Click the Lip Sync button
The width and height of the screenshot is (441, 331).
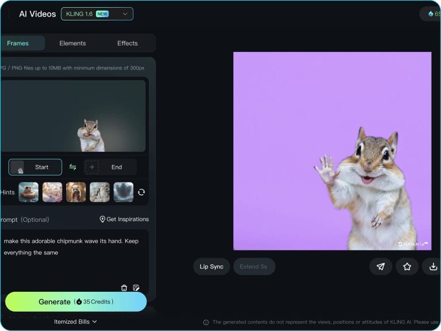(212, 266)
